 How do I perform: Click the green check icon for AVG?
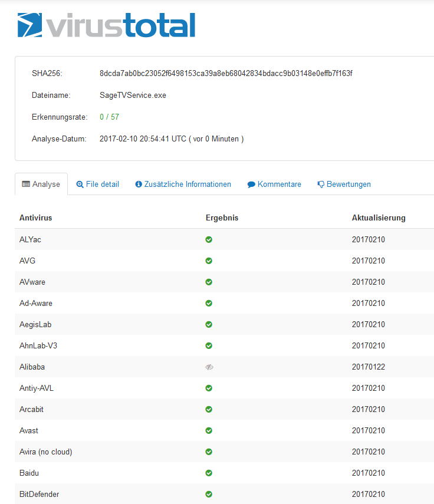(x=209, y=261)
